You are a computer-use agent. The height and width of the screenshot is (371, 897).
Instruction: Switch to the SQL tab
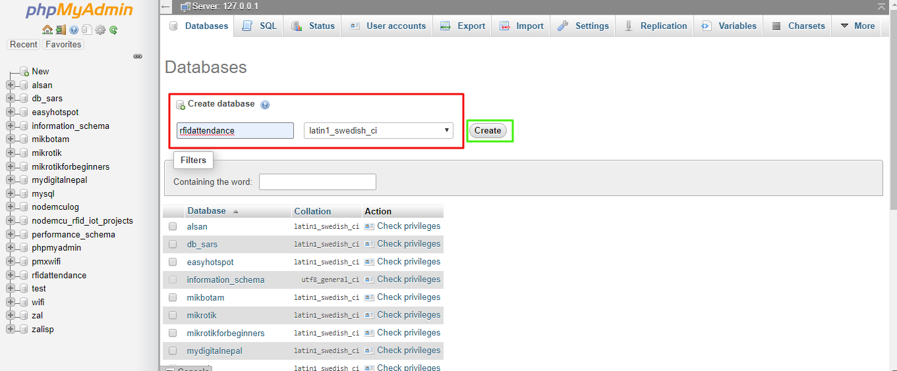coord(260,26)
